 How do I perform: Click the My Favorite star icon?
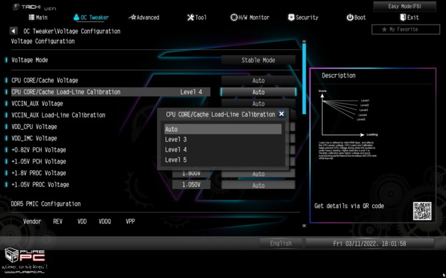click(x=384, y=29)
